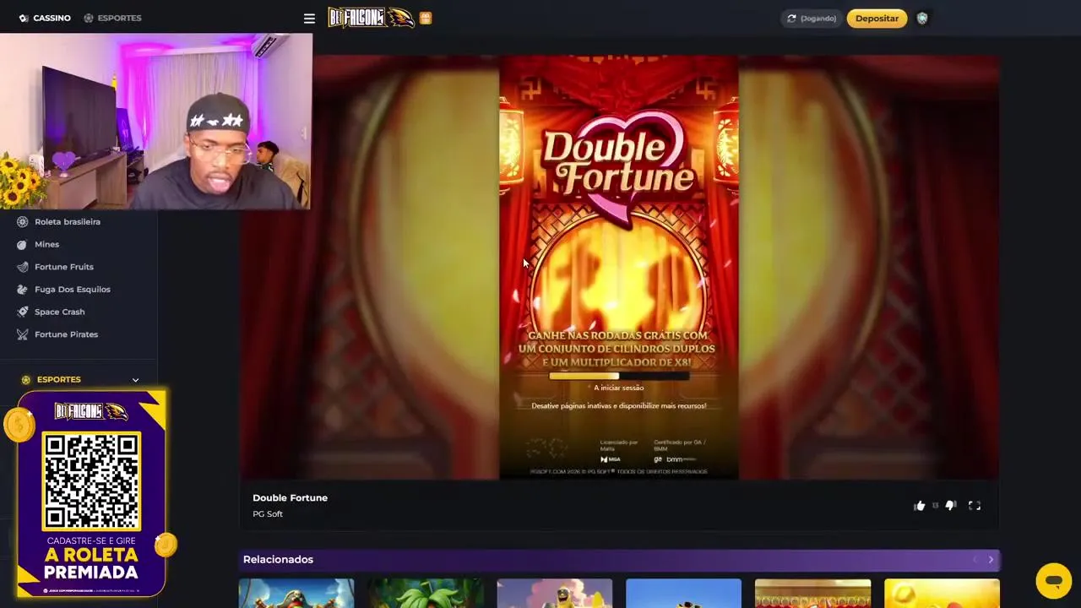Click the BetFalcons logo
The image size is (1081, 608).
tap(372, 18)
